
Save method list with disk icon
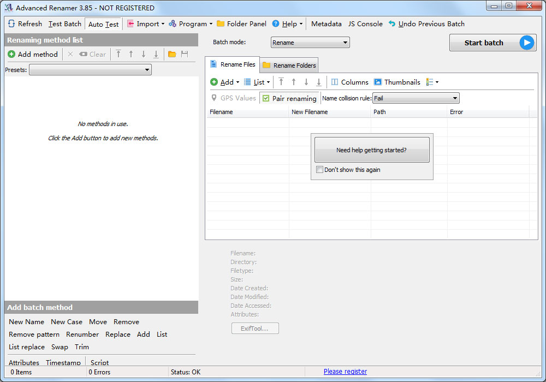pos(185,54)
